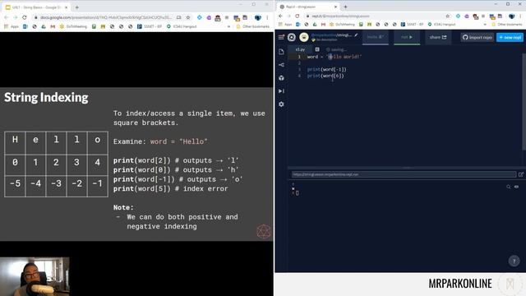Open the Replit hamburger menu
Image resolution: width=526 pixels, height=296 pixels.
[x=281, y=37]
